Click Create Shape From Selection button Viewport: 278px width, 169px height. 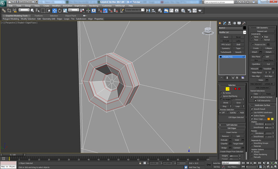(231, 152)
